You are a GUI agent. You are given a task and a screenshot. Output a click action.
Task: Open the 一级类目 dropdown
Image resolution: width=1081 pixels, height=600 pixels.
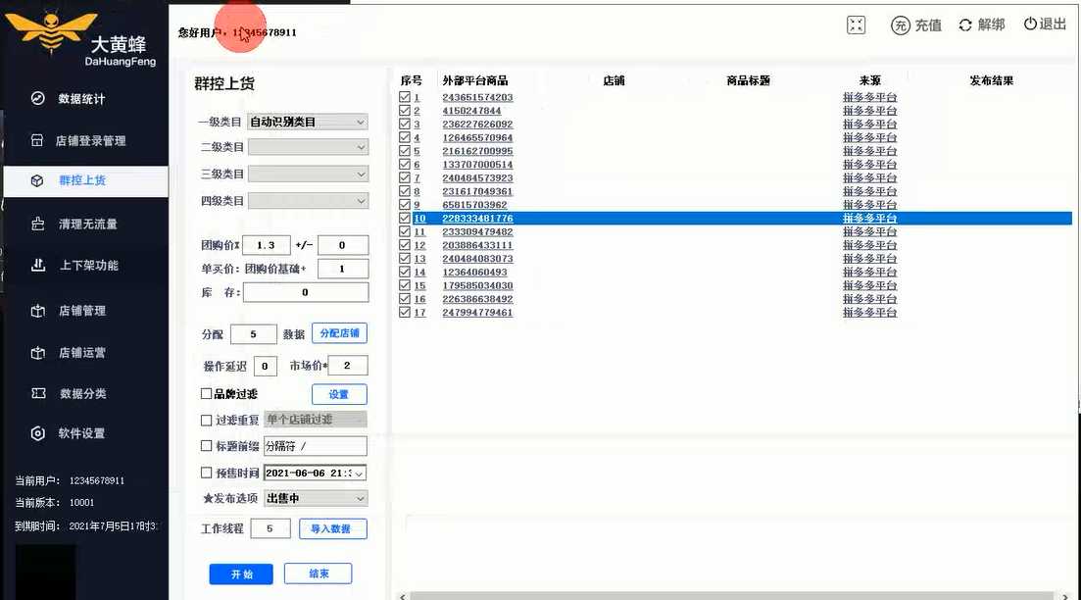click(308, 123)
